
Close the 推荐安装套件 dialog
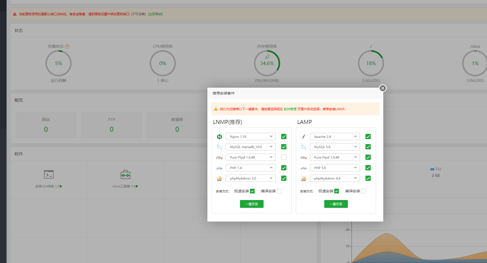[x=383, y=88]
